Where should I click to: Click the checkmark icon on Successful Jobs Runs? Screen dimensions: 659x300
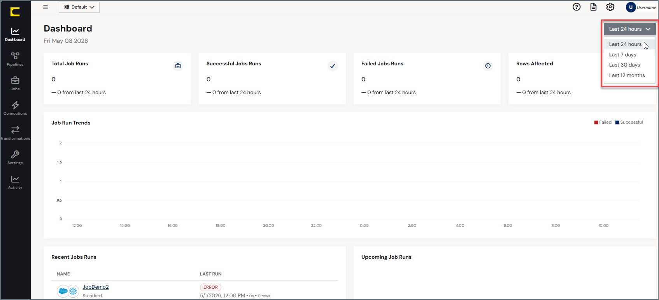[x=333, y=66]
